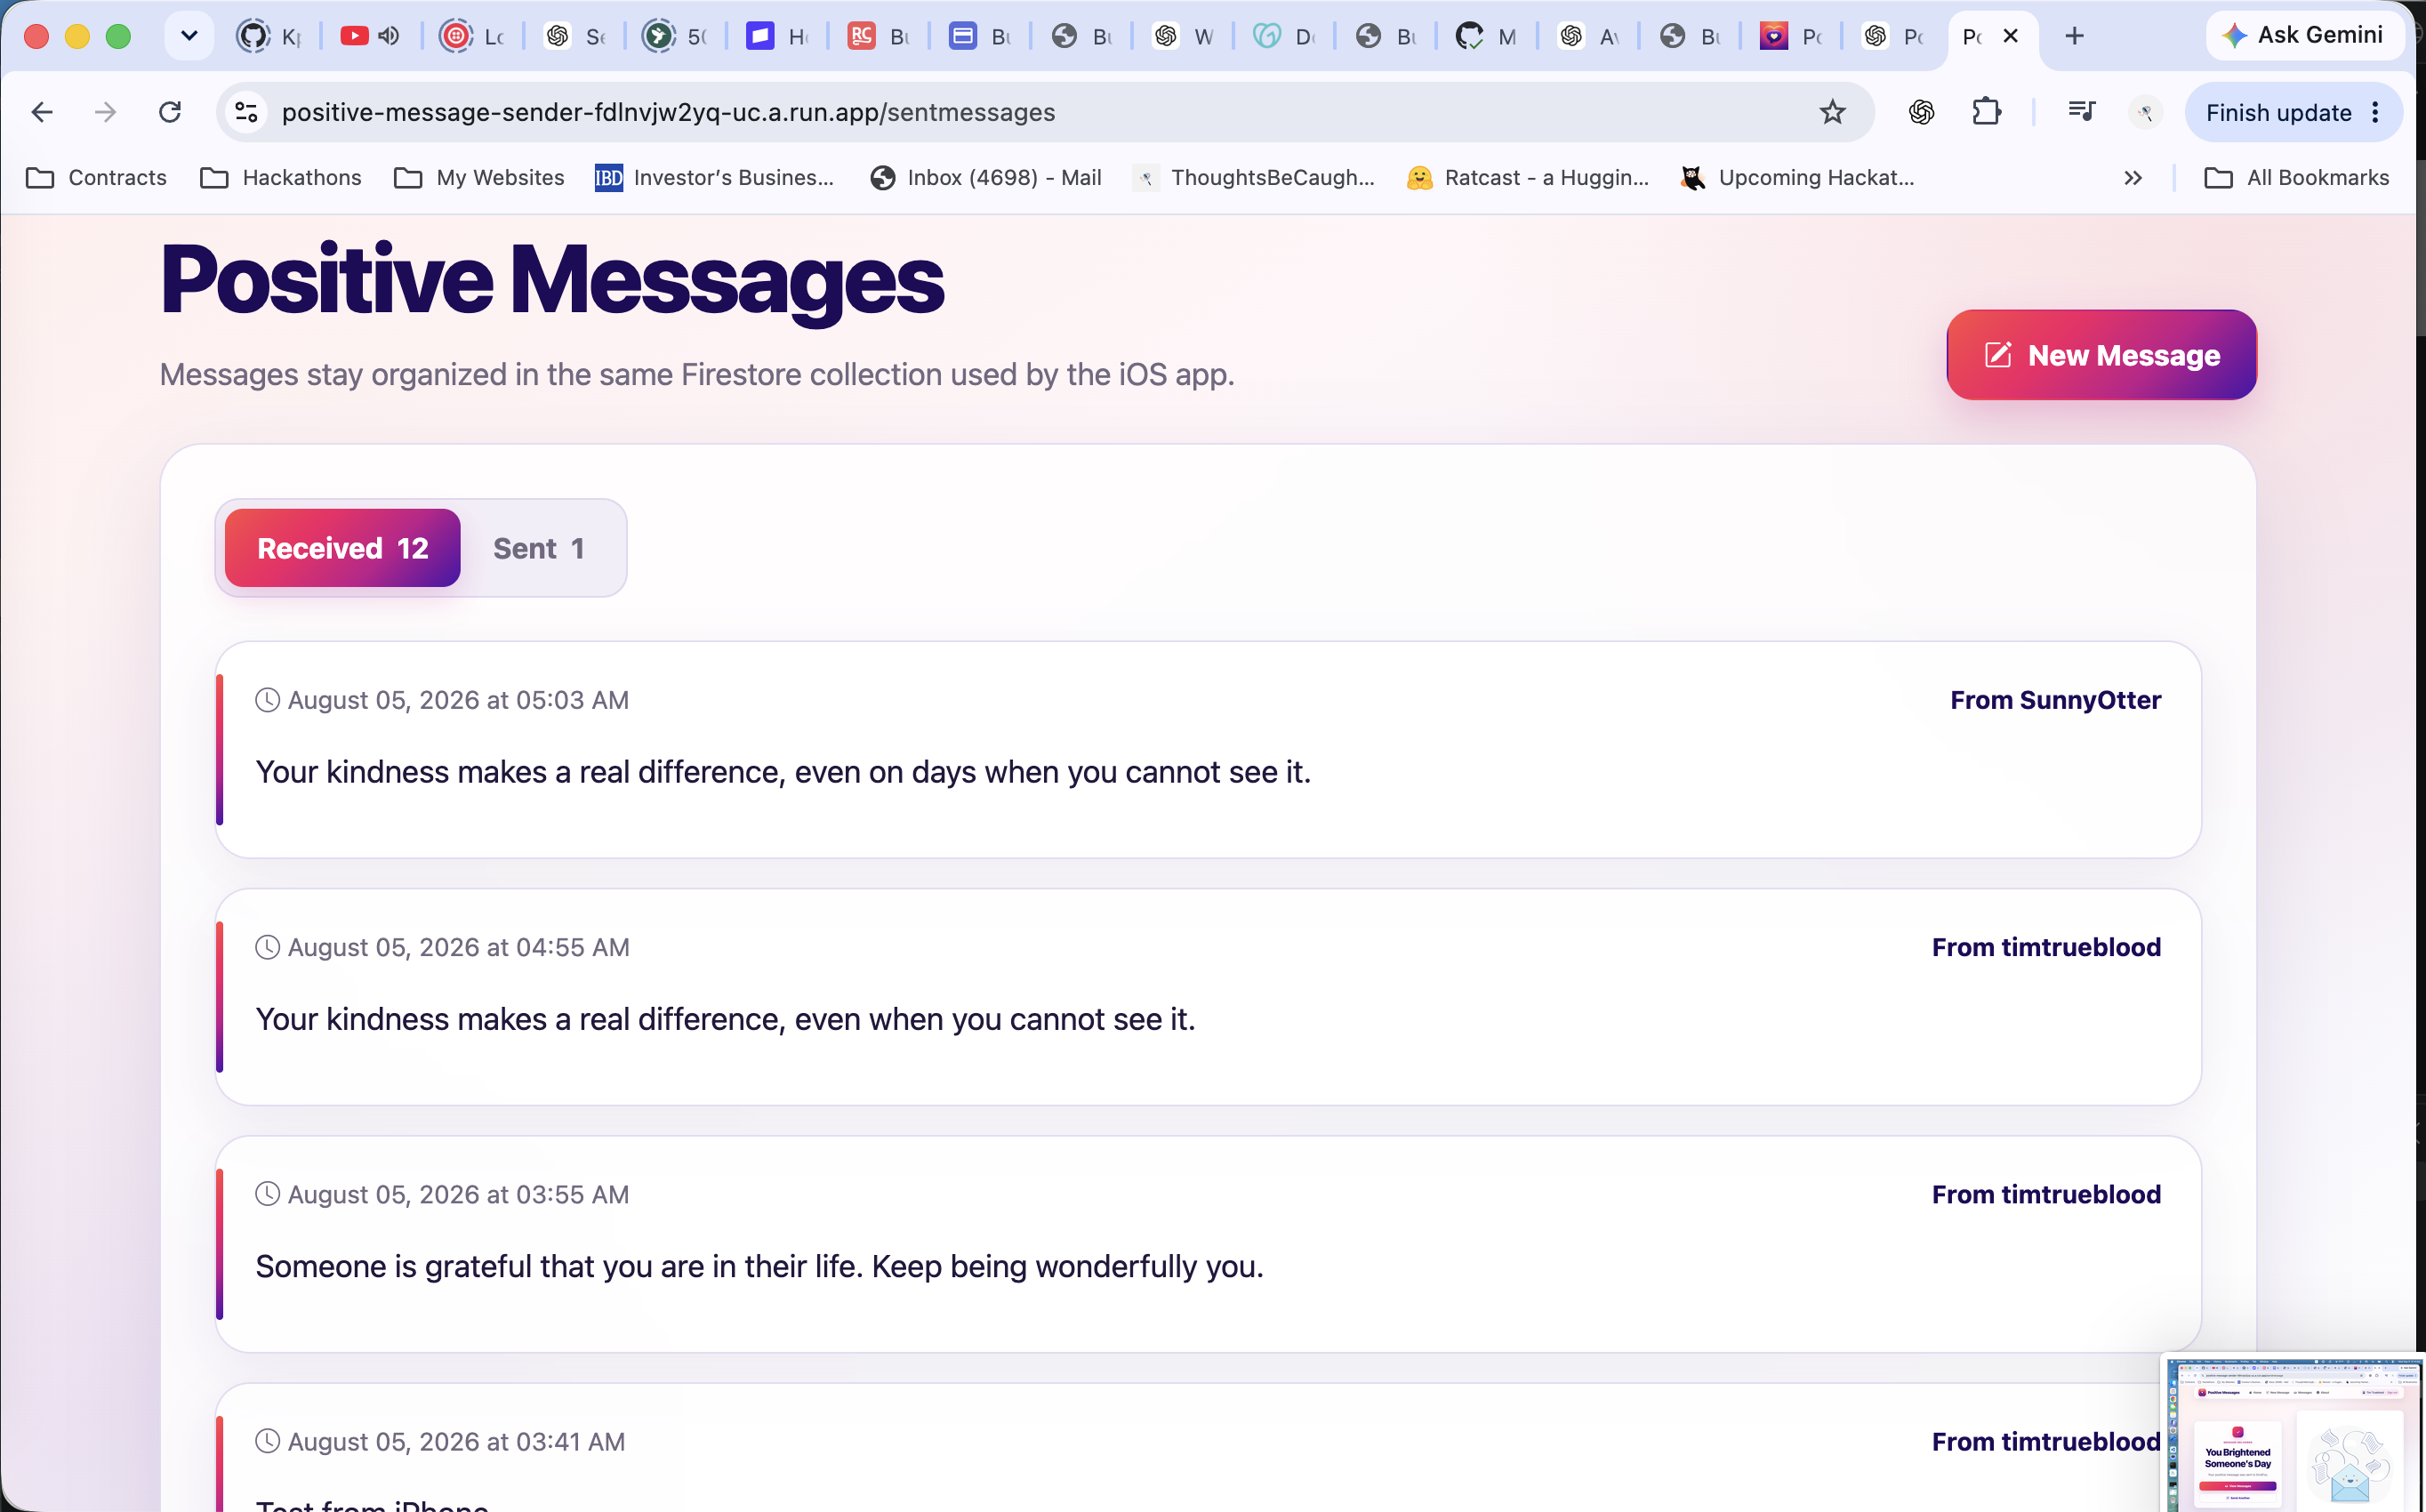Image resolution: width=2426 pixels, height=1512 pixels.
Task: Switch to the Sent 1 tab
Action: 539,548
